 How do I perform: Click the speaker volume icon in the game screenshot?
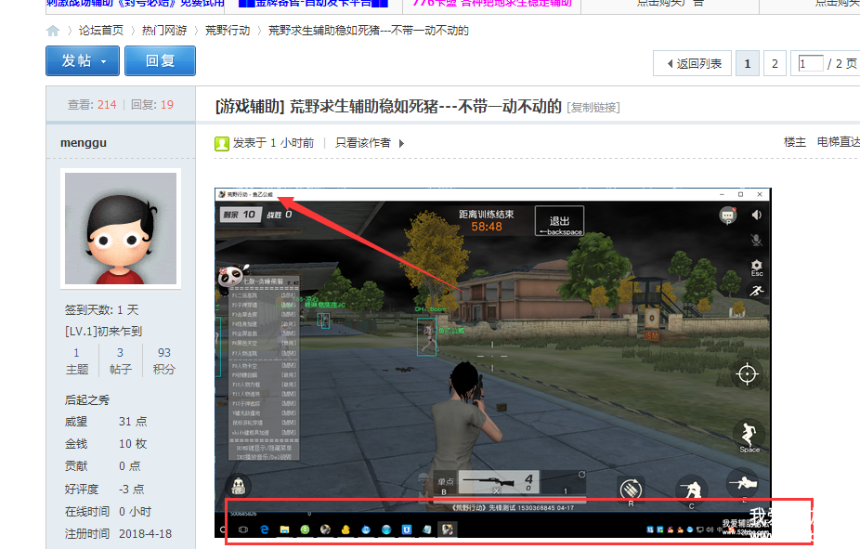pyautogui.click(x=756, y=215)
